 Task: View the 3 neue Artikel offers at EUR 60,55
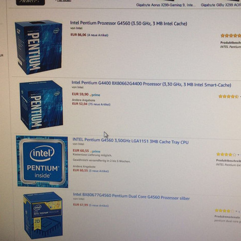99,171
